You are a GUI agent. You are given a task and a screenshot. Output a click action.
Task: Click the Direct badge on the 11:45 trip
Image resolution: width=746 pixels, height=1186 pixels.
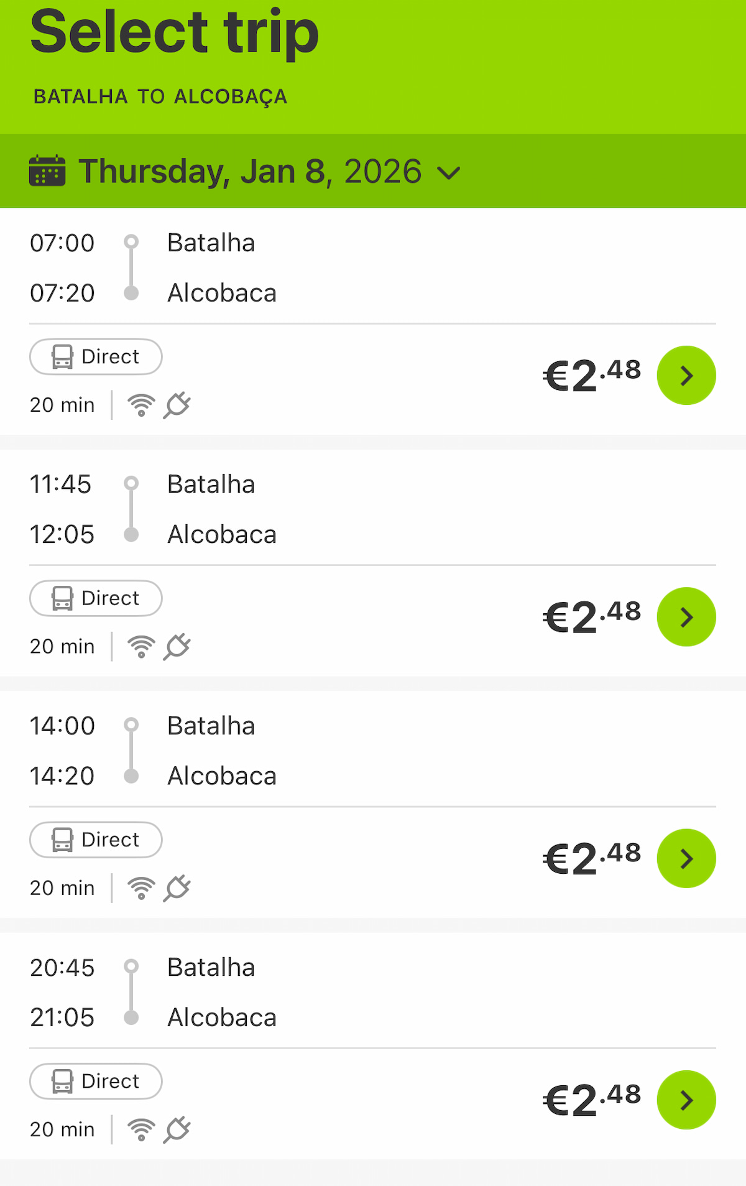(x=96, y=598)
